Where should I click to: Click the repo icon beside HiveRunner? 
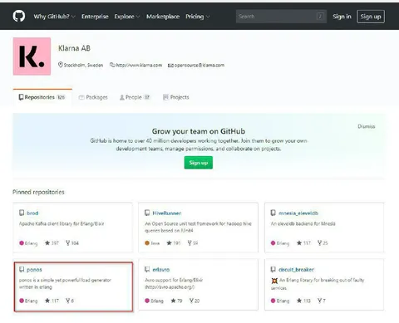click(x=147, y=213)
